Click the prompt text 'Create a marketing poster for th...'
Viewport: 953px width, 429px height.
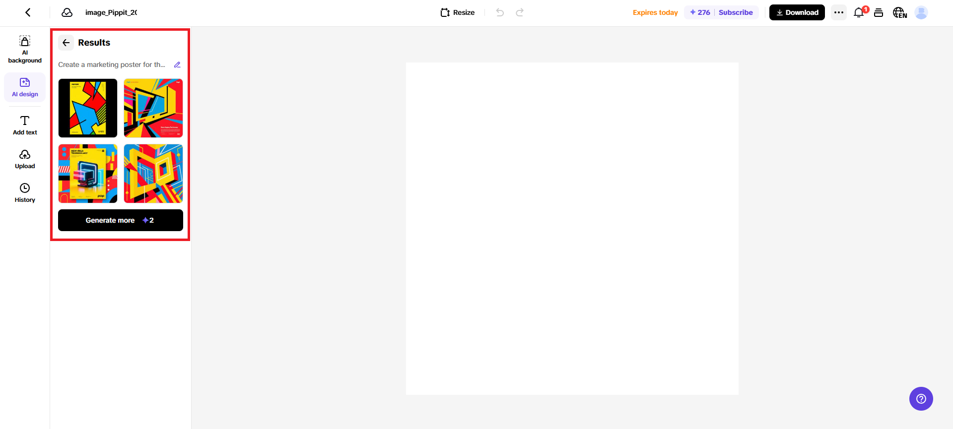(x=112, y=64)
